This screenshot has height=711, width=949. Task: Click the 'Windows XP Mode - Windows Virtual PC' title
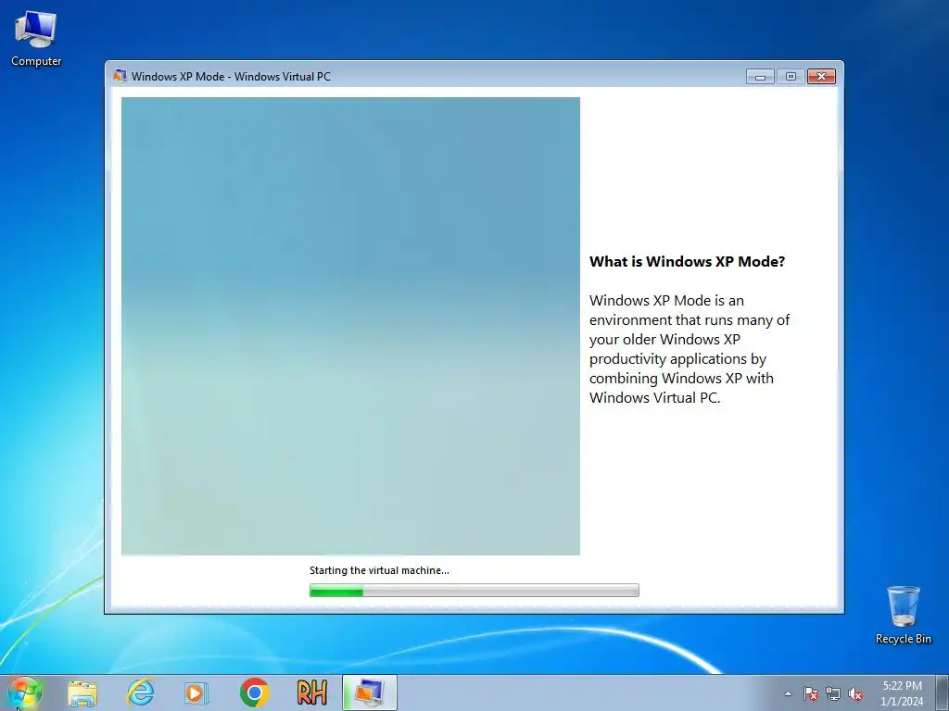231,76
